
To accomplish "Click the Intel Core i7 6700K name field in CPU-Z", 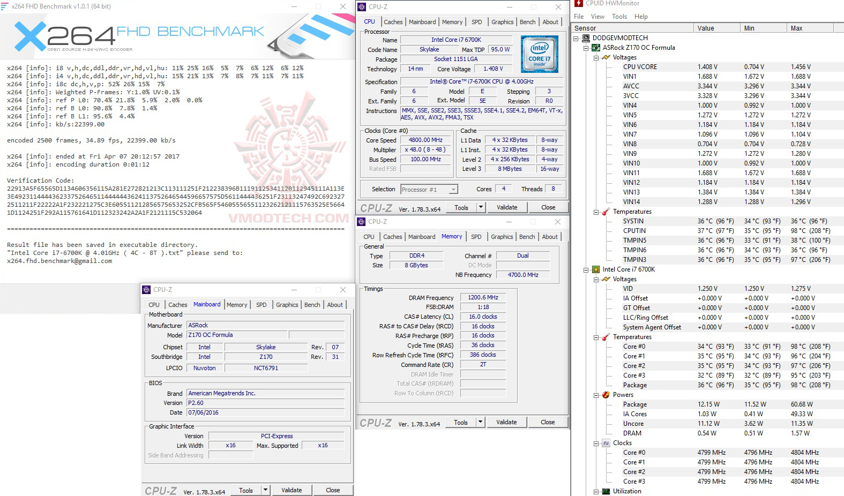I will [457, 40].
